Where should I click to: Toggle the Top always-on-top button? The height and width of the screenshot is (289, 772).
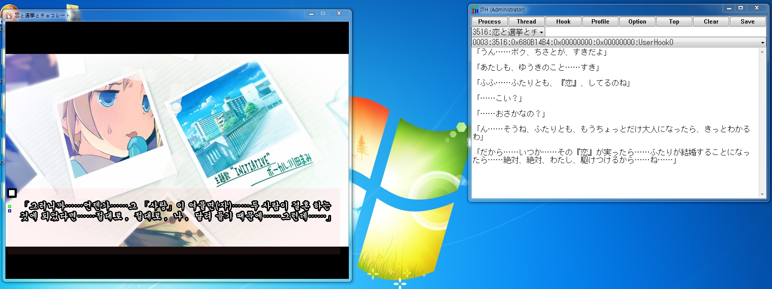tap(674, 21)
